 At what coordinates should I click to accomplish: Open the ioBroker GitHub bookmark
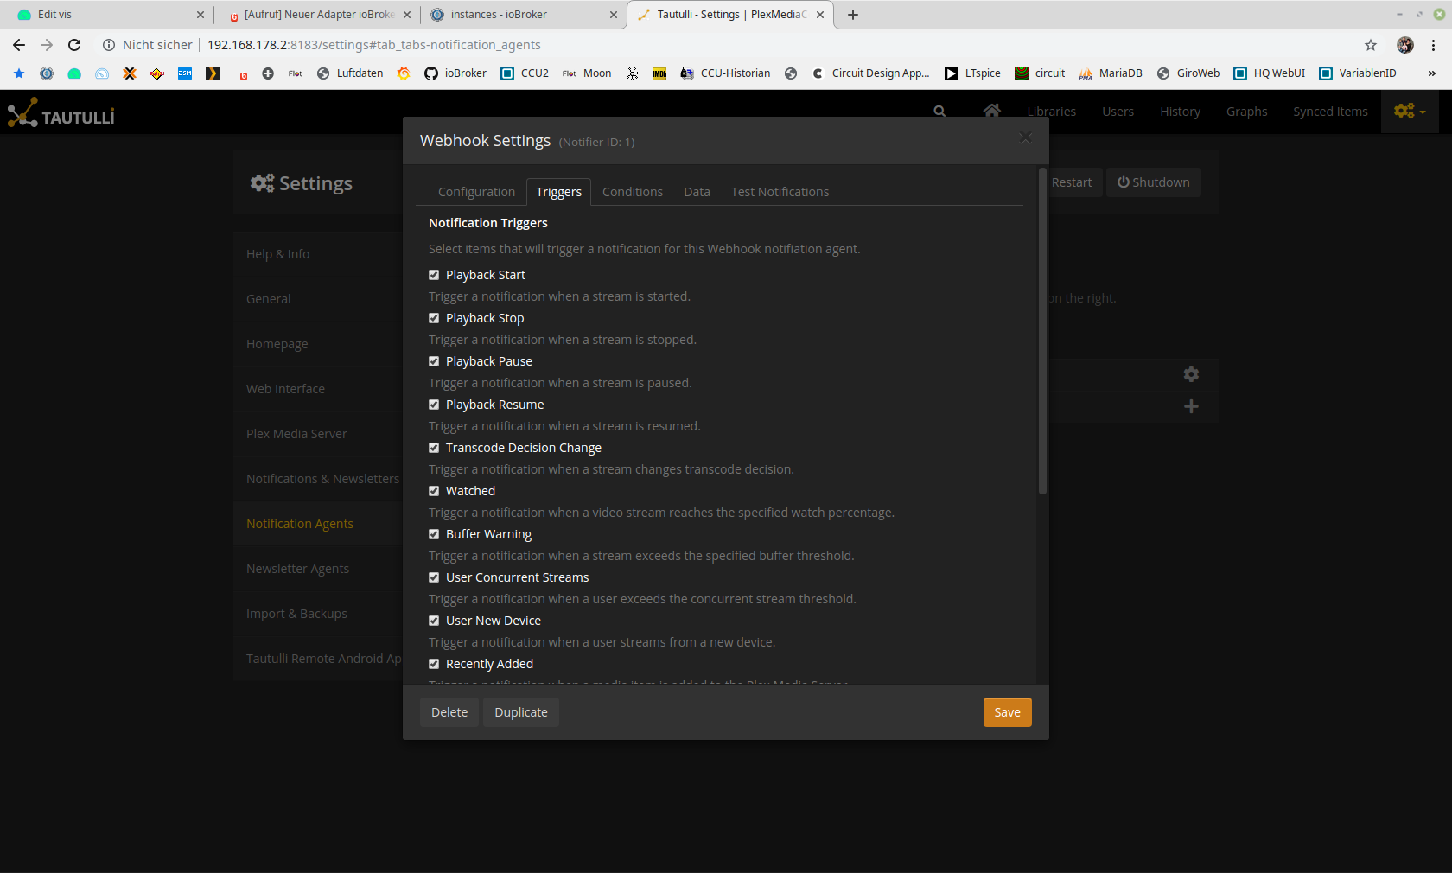[x=455, y=73]
